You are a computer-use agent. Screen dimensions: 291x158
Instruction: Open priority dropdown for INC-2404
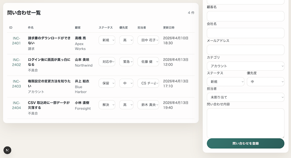click(x=126, y=105)
